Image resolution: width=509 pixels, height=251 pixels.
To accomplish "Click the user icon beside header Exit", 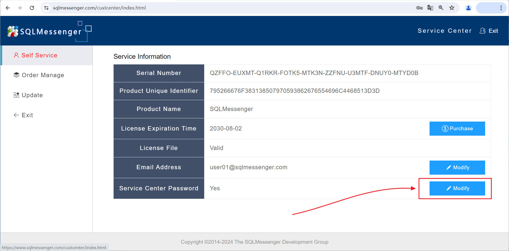I will click(x=483, y=31).
